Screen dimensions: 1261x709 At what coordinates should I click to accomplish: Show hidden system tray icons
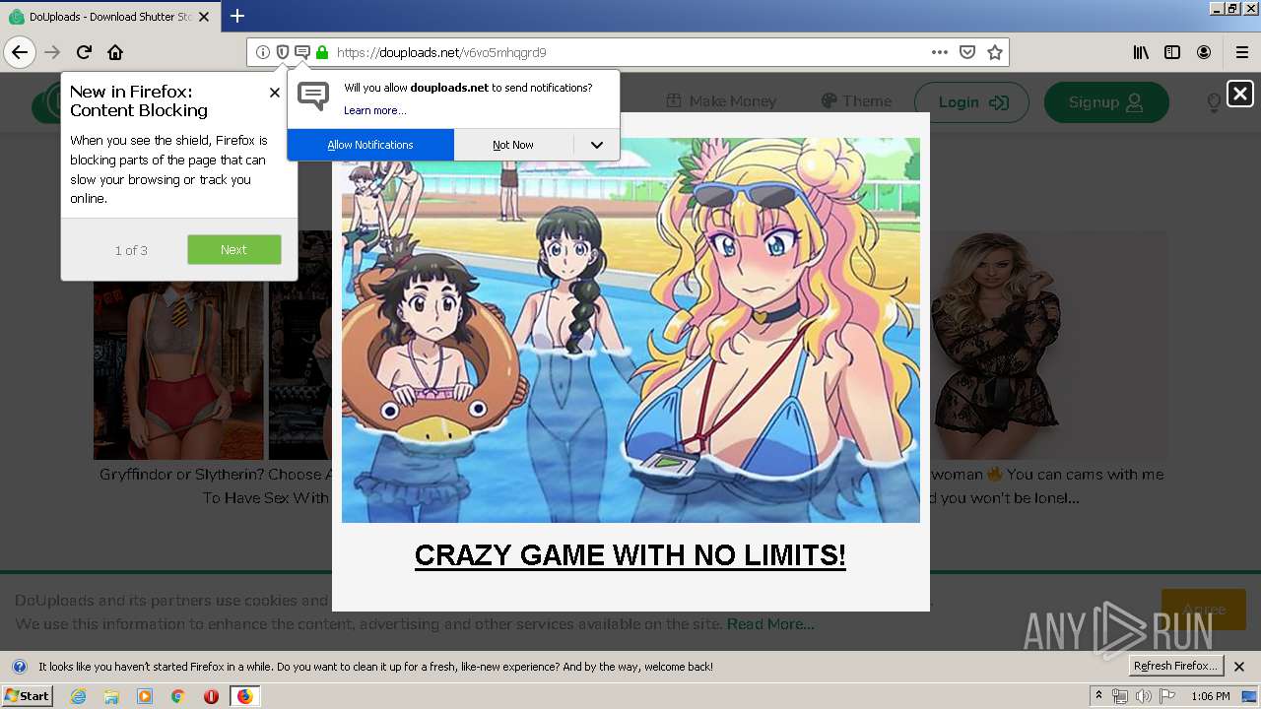1099,696
